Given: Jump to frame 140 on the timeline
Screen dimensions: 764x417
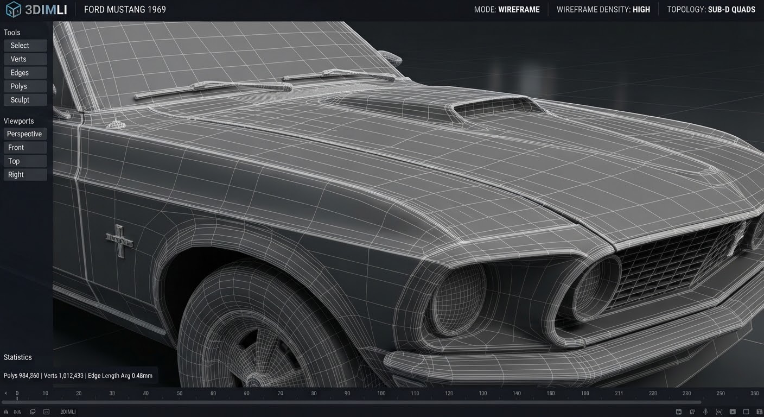Looking at the screenshot, I should coord(517,393).
